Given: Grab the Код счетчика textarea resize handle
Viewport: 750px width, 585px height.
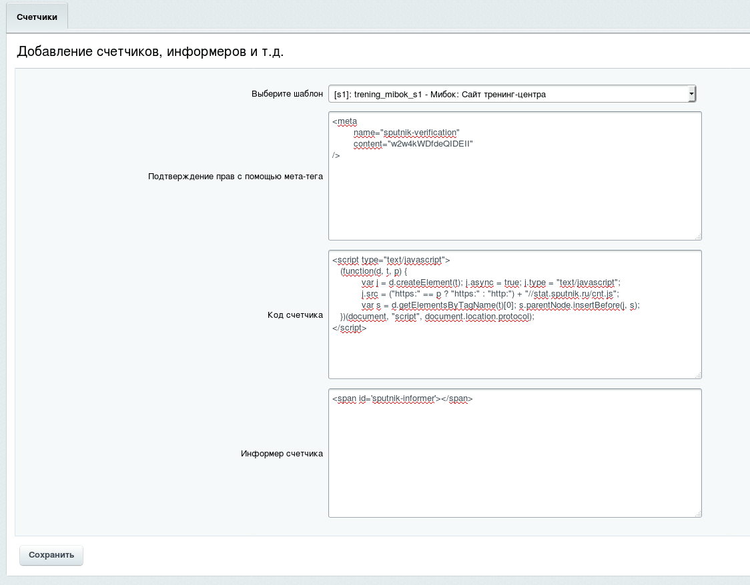Looking at the screenshot, I should tap(698, 375).
